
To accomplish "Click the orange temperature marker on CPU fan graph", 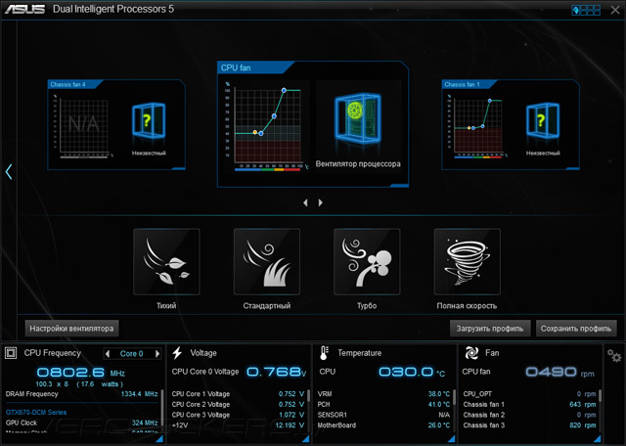I will 255,132.
